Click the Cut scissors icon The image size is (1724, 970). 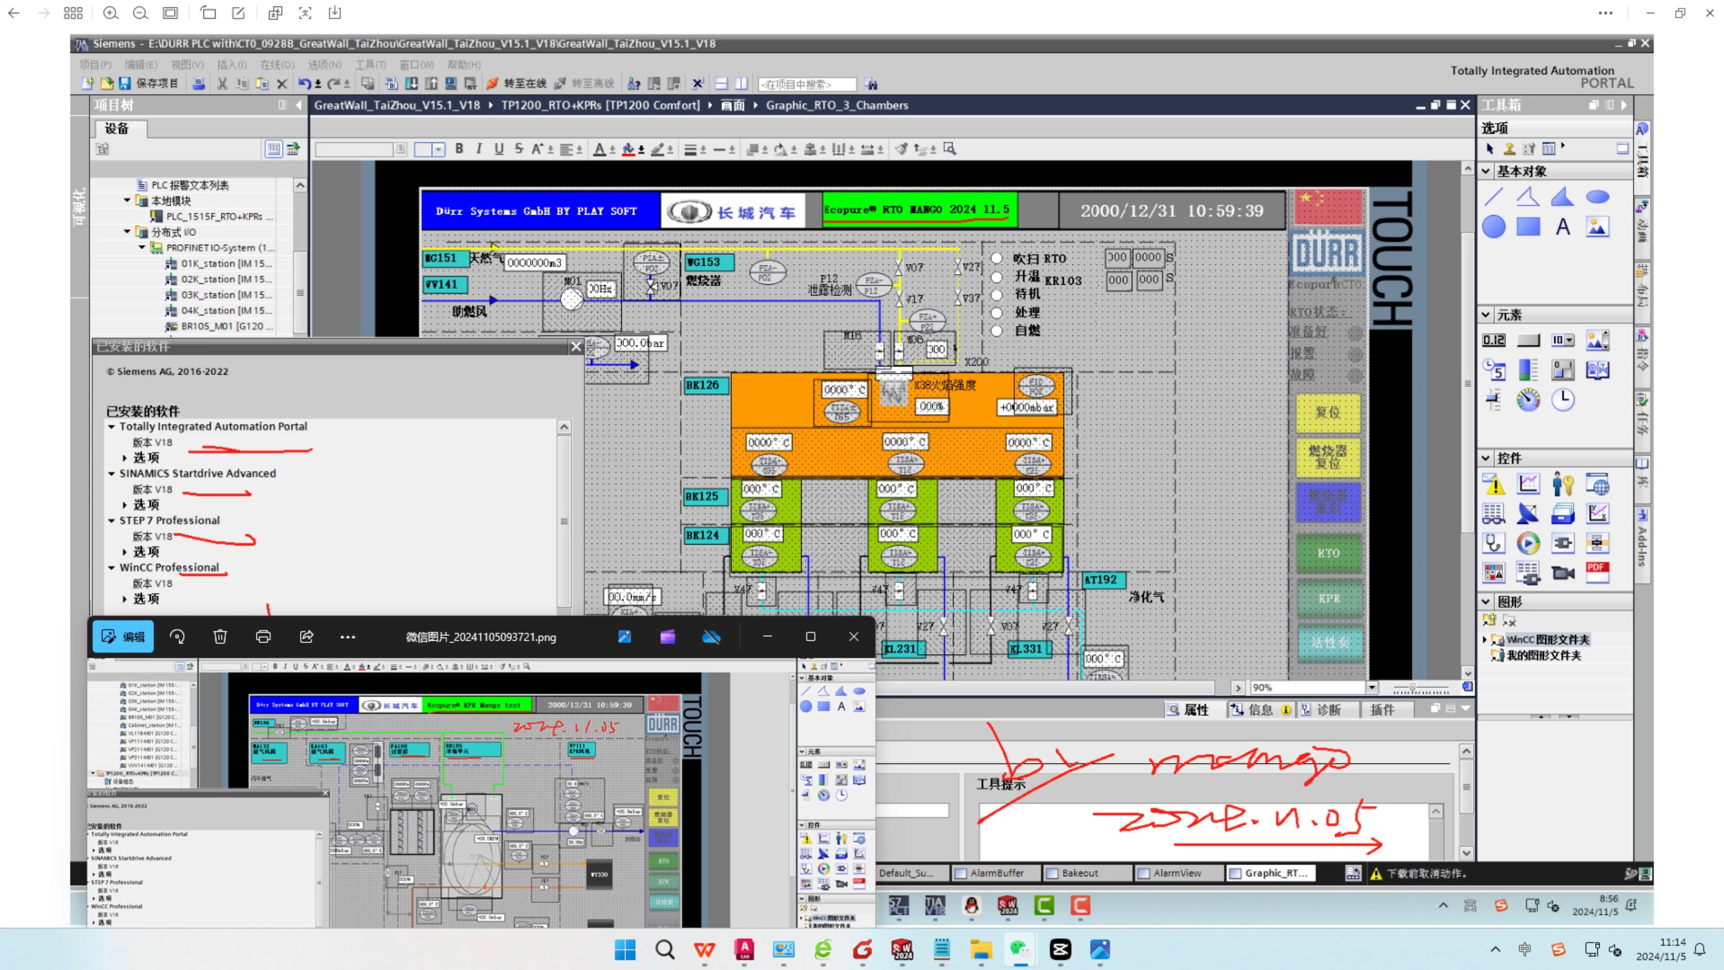(x=222, y=84)
